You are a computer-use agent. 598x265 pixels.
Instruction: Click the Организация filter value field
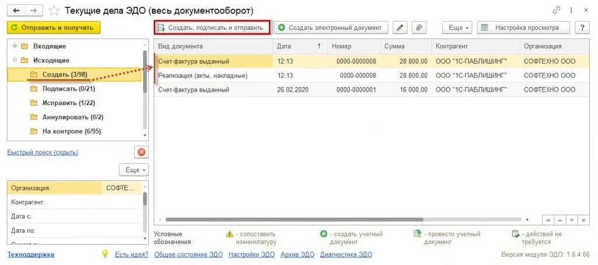(x=121, y=188)
